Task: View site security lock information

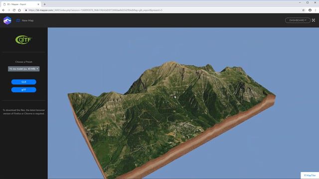Action: [26, 10]
